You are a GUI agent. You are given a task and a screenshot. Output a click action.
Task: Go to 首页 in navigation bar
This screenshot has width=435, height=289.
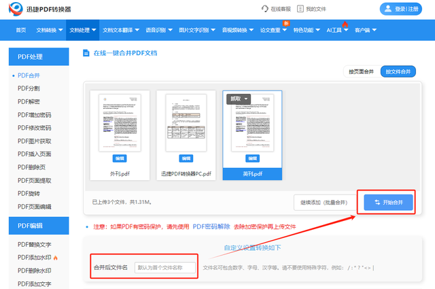click(x=21, y=30)
